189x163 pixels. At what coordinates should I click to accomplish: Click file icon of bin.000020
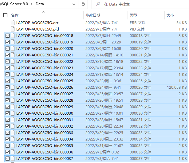[13, 48]
